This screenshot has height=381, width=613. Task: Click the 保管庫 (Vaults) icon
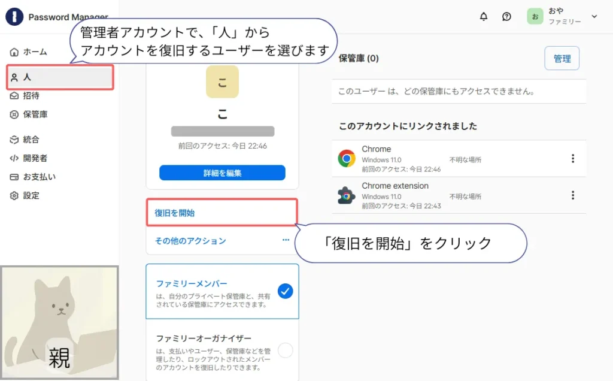pos(14,114)
